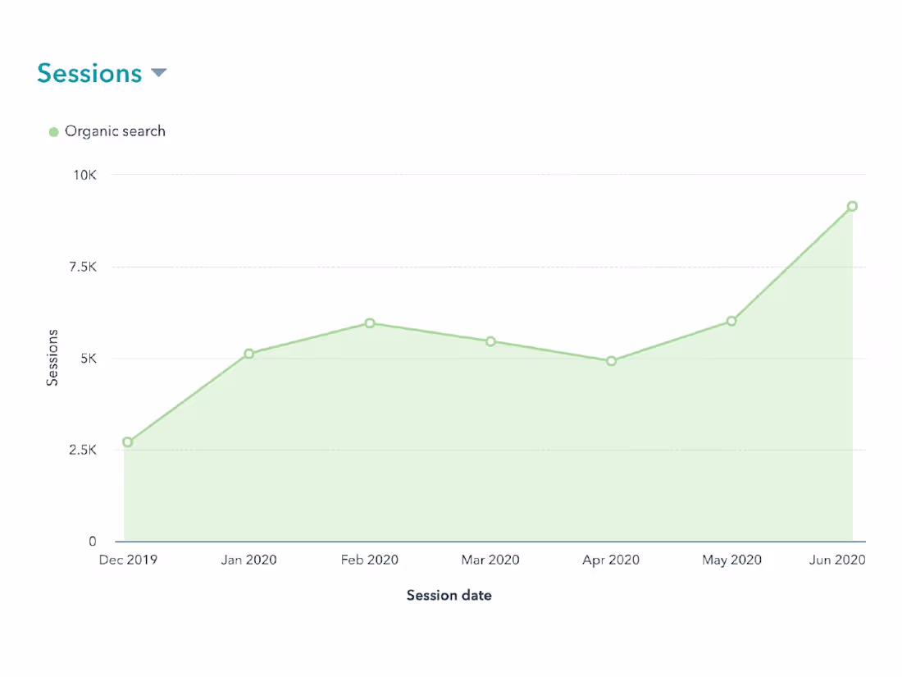Click Organic search legend label to hide series
The width and height of the screenshot is (902, 677).
click(x=116, y=130)
